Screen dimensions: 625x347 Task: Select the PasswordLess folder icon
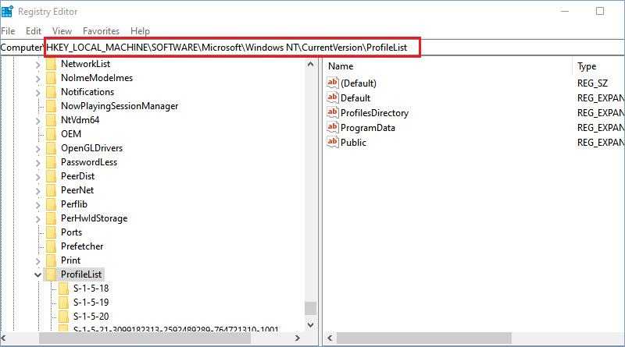[51, 162]
